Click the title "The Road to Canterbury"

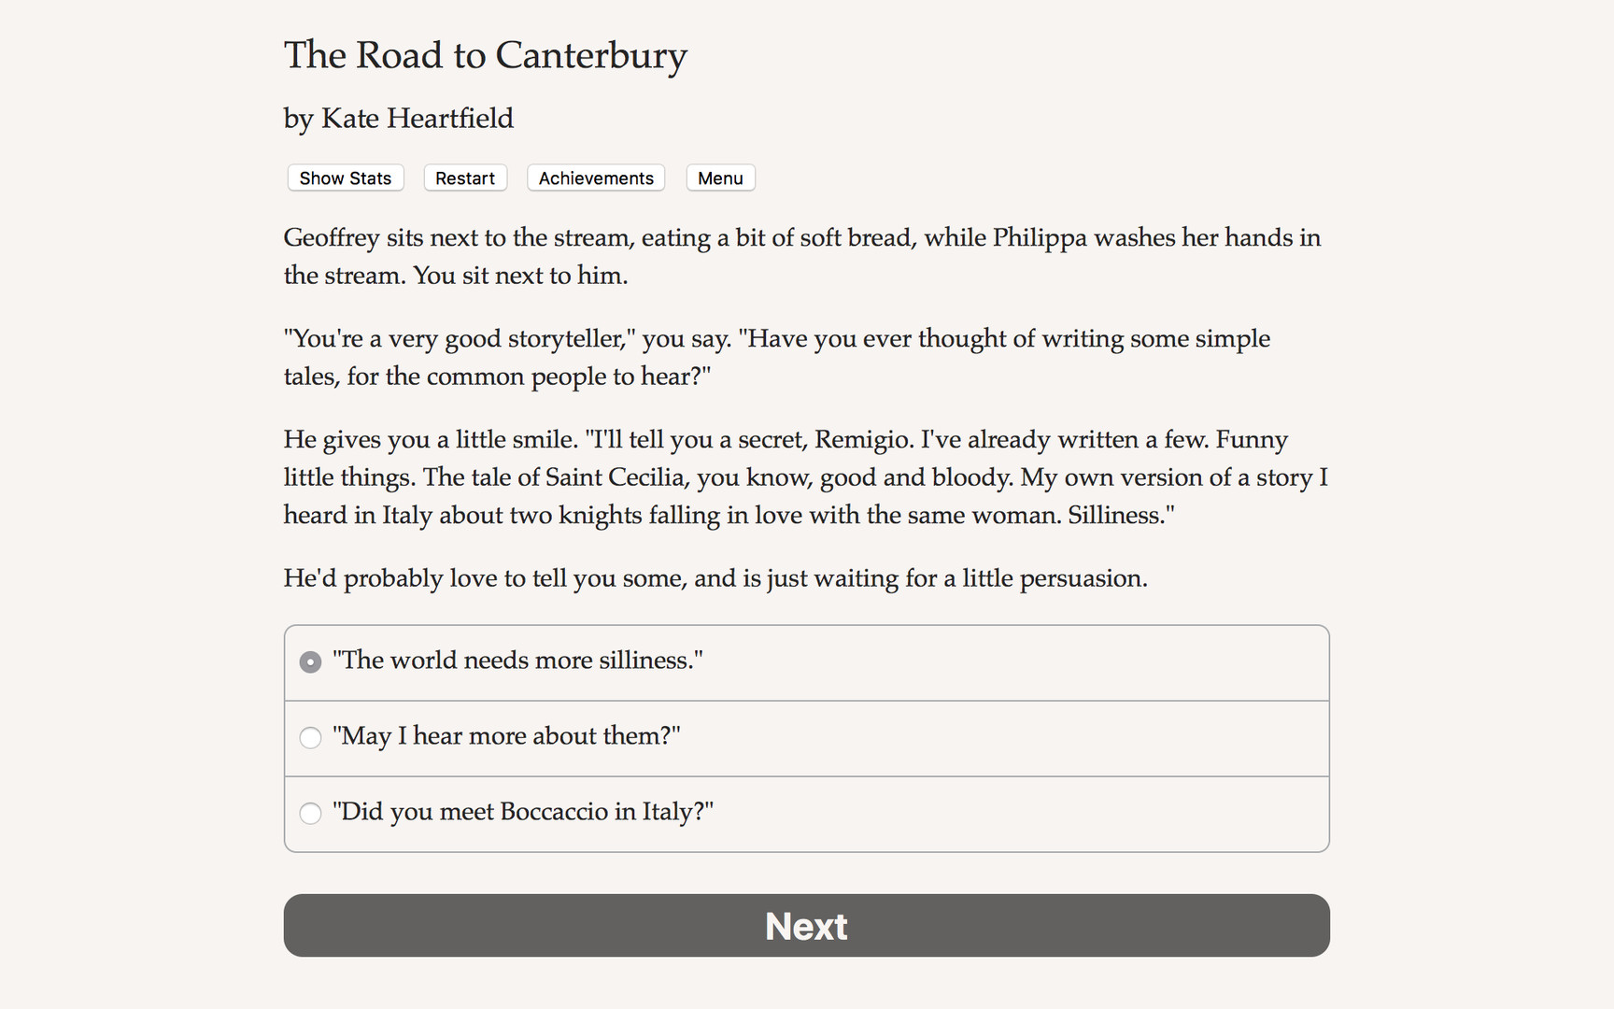tap(485, 56)
